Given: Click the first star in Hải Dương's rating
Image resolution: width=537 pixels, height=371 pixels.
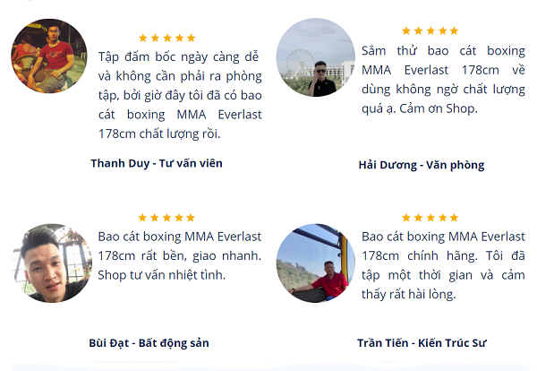Looking at the screenshot, I should [406, 31].
